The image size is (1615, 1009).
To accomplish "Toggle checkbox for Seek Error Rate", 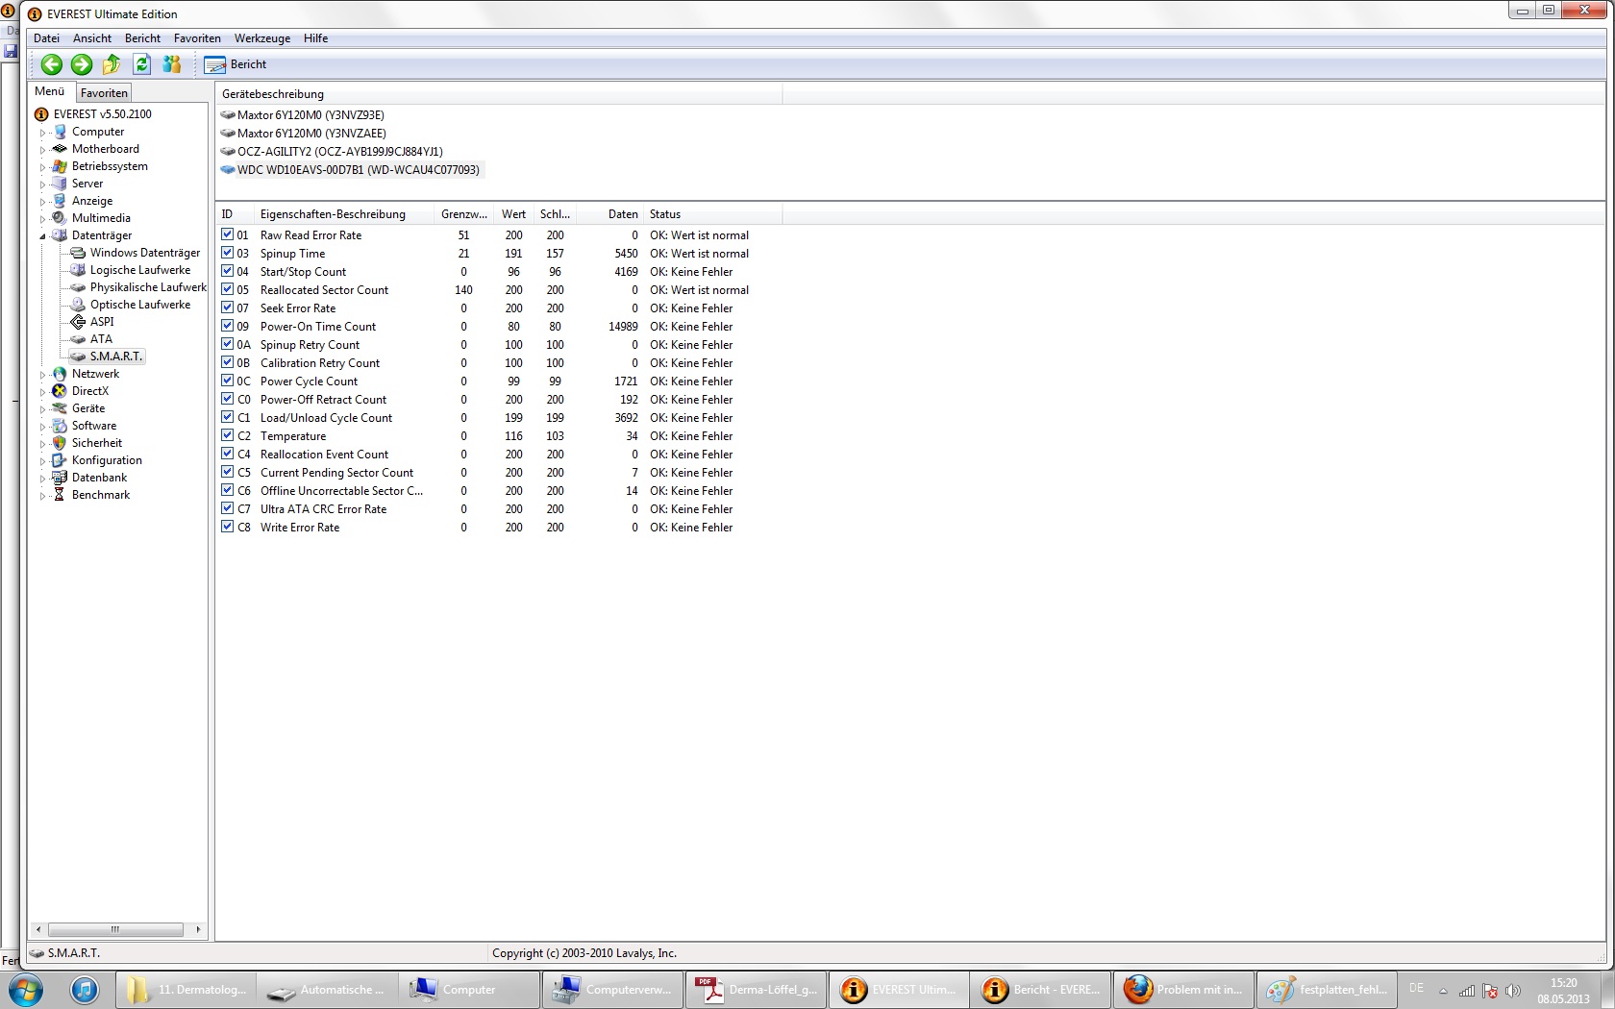I will 228,308.
